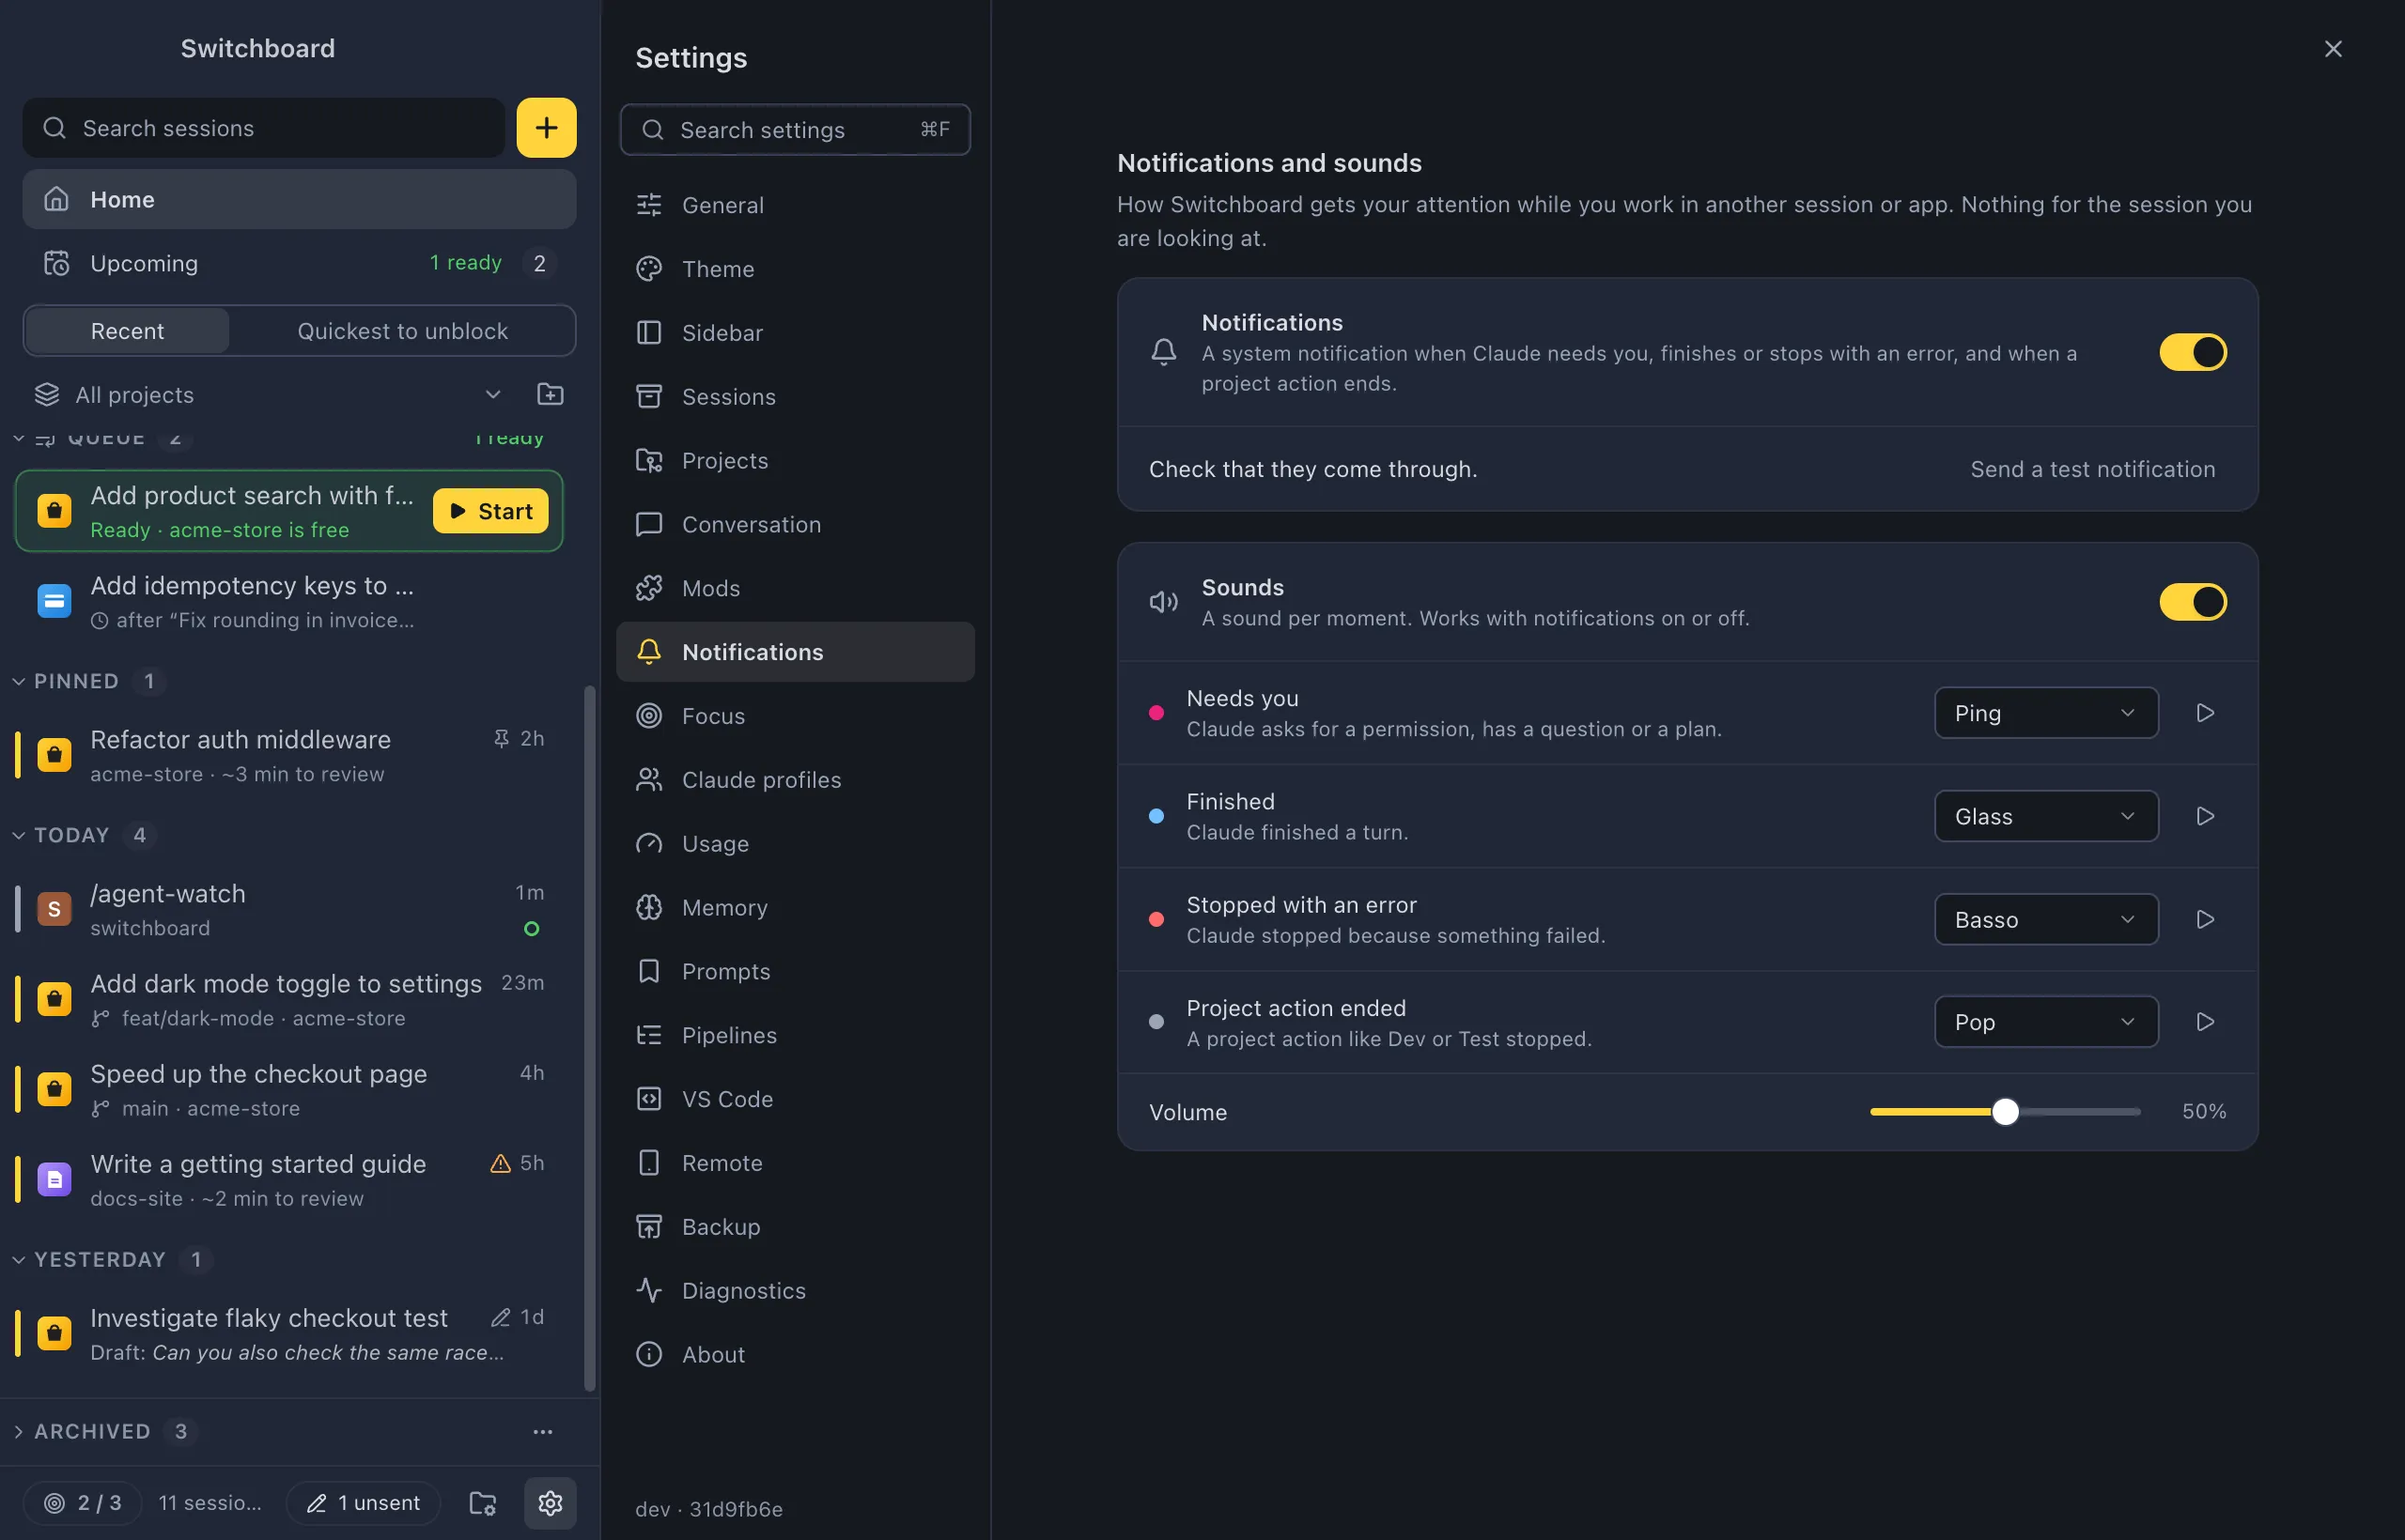Toggle the Sounds switch
The height and width of the screenshot is (1540, 2405).
[x=2192, y=602]
